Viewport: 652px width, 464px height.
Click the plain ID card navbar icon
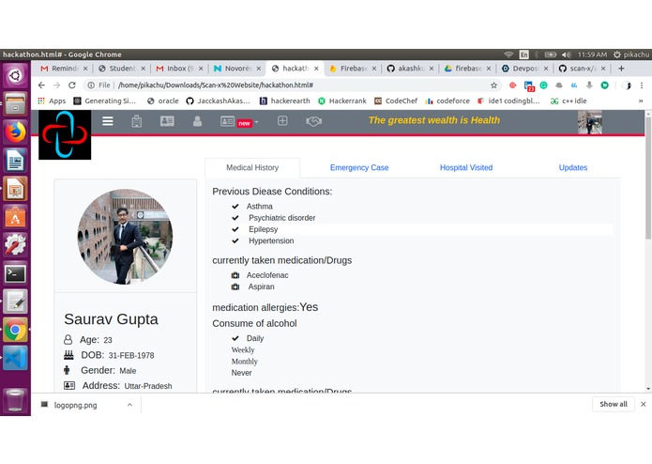click(167, 121)
